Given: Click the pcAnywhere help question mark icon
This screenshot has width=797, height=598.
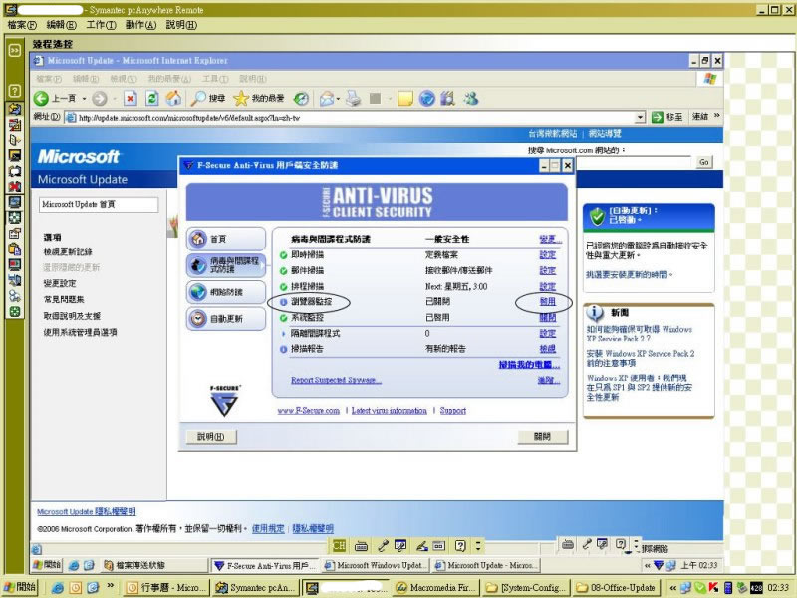Looking at the screenshot, I should [15, 91].
